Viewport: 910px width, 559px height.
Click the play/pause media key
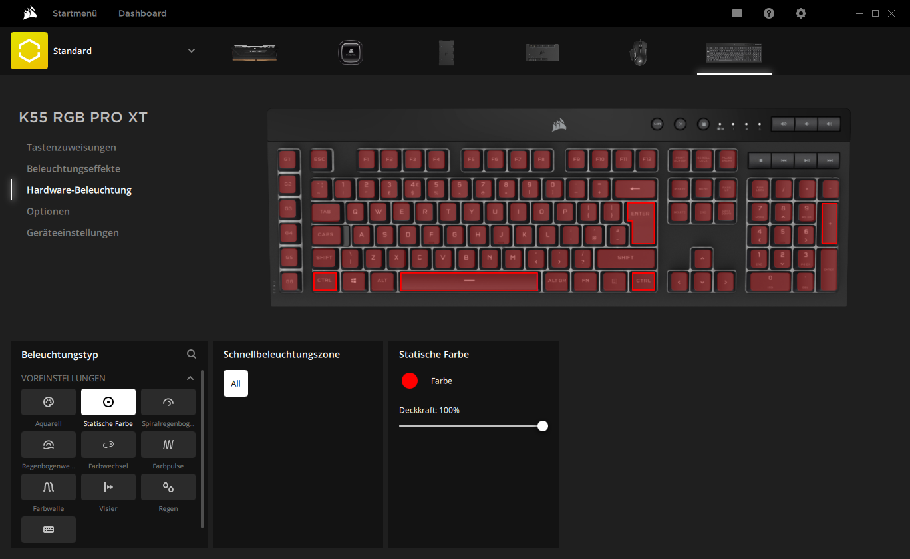tap(806, 160)
